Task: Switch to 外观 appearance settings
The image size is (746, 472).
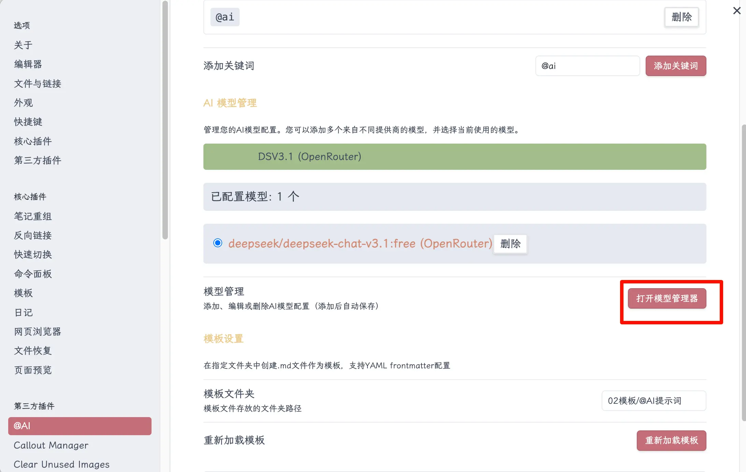Action: click(23, 103)
